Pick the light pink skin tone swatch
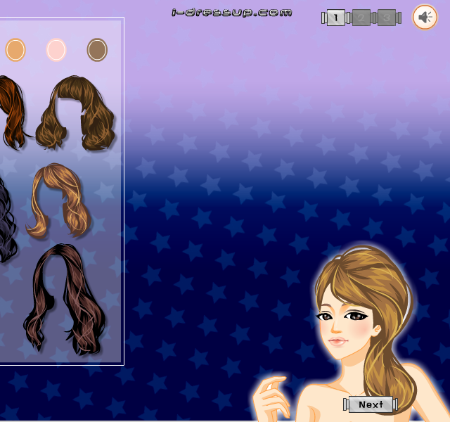 tap(56, 50)
